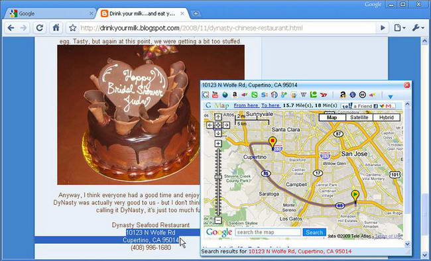Switch map view to Satellite mode
Viewport: 431px width, 261px height.
[x=359, y=118]
